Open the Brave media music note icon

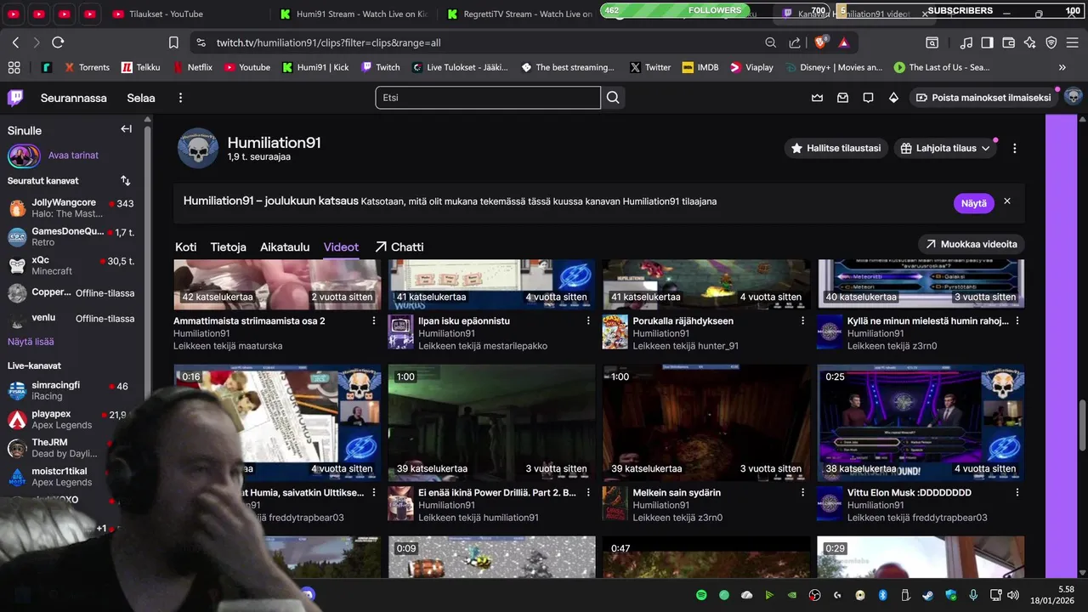(966, 42)
